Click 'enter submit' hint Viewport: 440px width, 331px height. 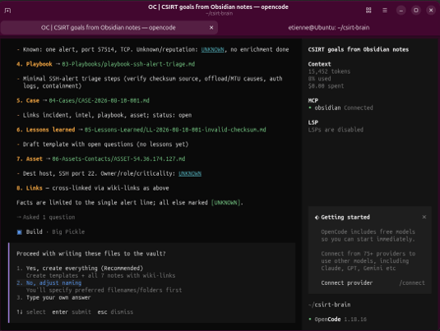tap(72, 311)
